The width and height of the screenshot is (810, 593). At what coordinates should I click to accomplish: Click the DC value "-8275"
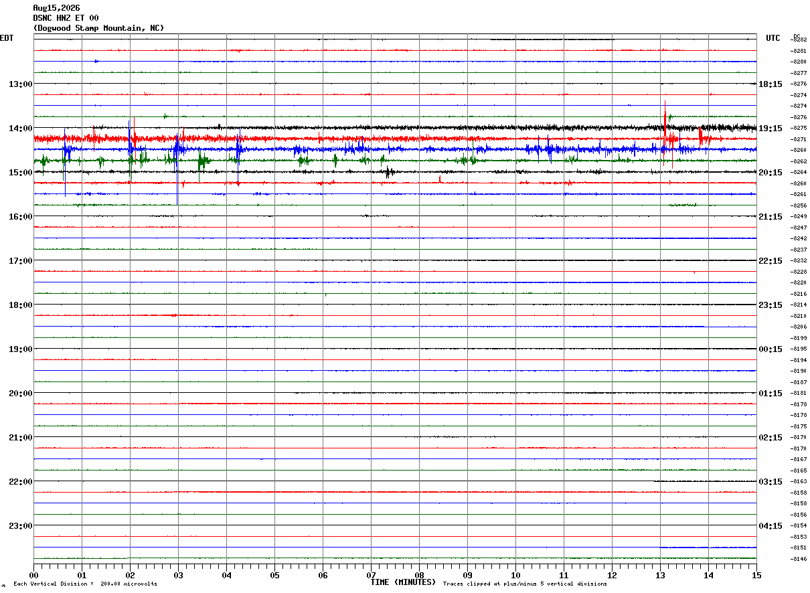(x=799, y=128)
